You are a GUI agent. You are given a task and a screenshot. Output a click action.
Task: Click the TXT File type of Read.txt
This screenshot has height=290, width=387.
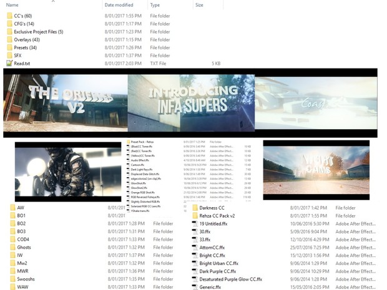[x=158, y=64]
